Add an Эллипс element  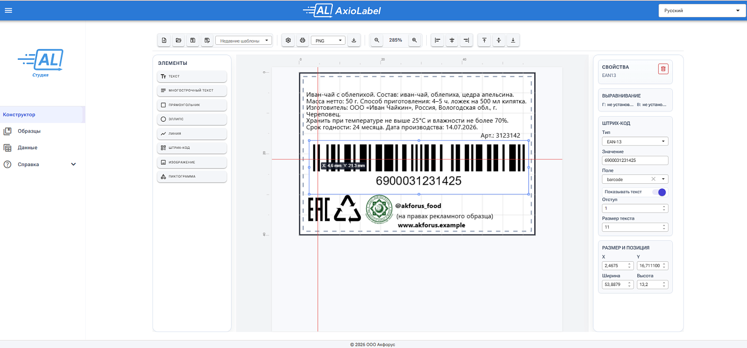(x=192, y=119)
